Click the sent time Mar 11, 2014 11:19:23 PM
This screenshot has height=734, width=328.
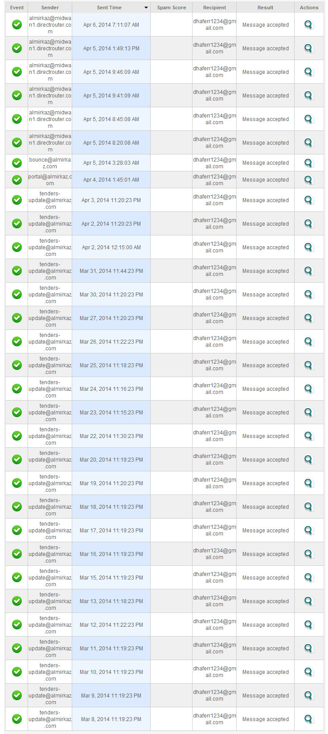pos(111,649)
